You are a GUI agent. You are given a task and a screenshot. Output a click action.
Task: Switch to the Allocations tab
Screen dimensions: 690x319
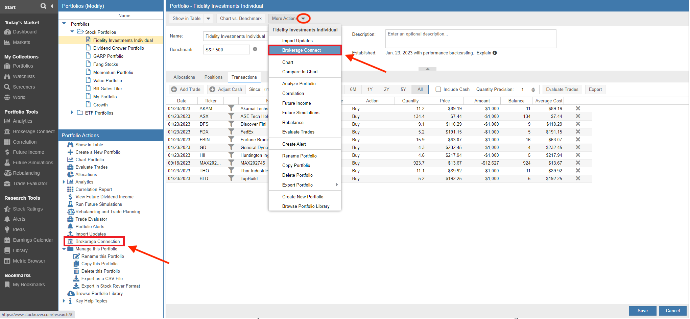pos(184,77)
